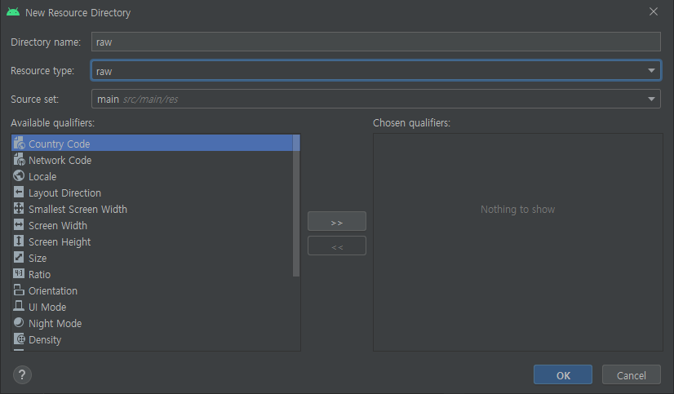Screen dimensions: 674x394
Task: Select Screen Height qualifier
Action: coord(152,241)
